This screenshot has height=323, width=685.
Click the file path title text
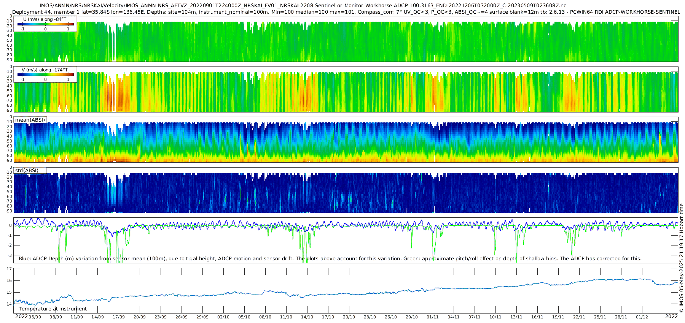pyautogui.click(x=303, y=6)
